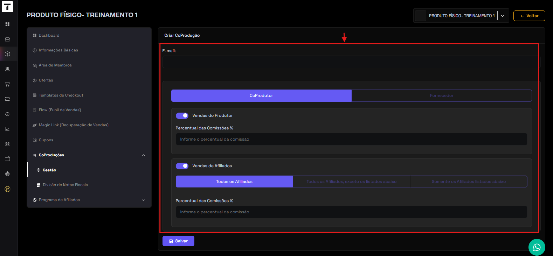Click the gold M coin icon
Viewport: 553px width, 256px height.
click(x=7, y=189)
